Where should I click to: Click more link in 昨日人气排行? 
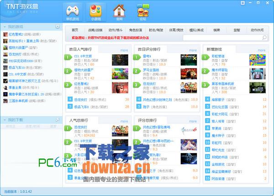[124, 50]
